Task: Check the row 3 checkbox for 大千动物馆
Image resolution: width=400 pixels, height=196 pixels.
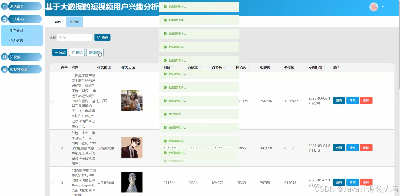Action: click(x=52, y=183)
